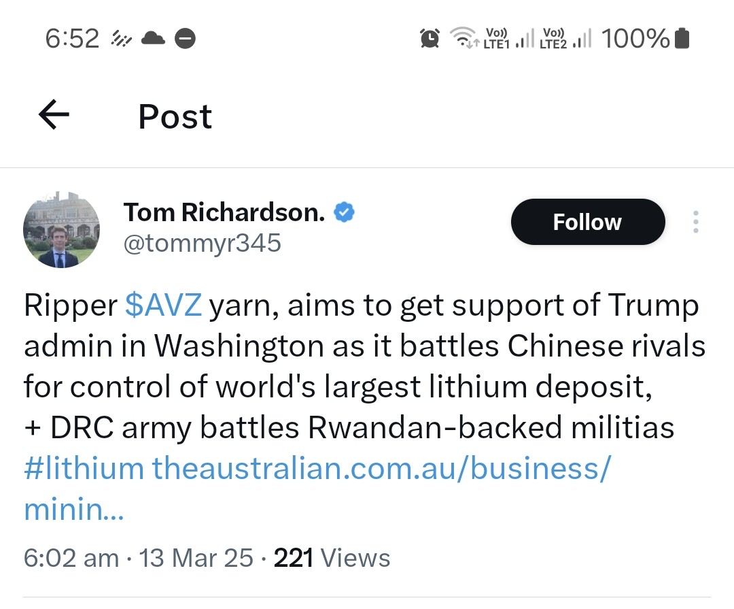This screenshot has width=734, height=609.
Task: Tap the Tom Richardson display name
Action: pyautogui.click(x=224, y=213)
